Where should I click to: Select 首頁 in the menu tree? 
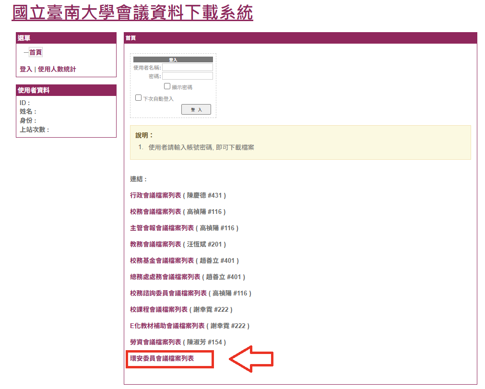click(x=35, y=52)
